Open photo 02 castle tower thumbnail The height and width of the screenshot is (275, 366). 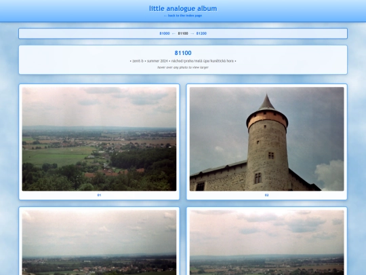click(x=267, y=139)
